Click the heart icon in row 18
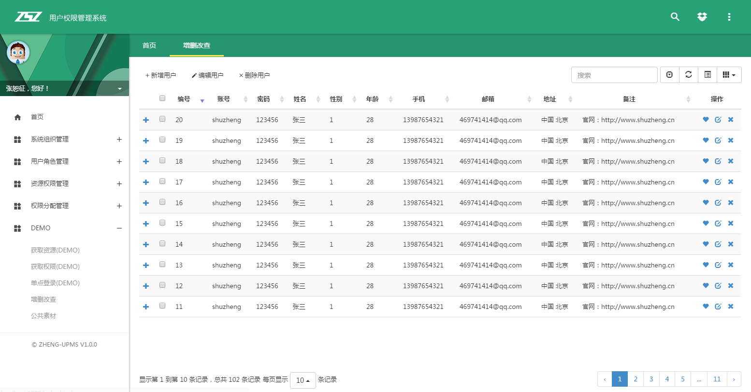This screenshot has width=751, height=392. click(x=706, y=161)
